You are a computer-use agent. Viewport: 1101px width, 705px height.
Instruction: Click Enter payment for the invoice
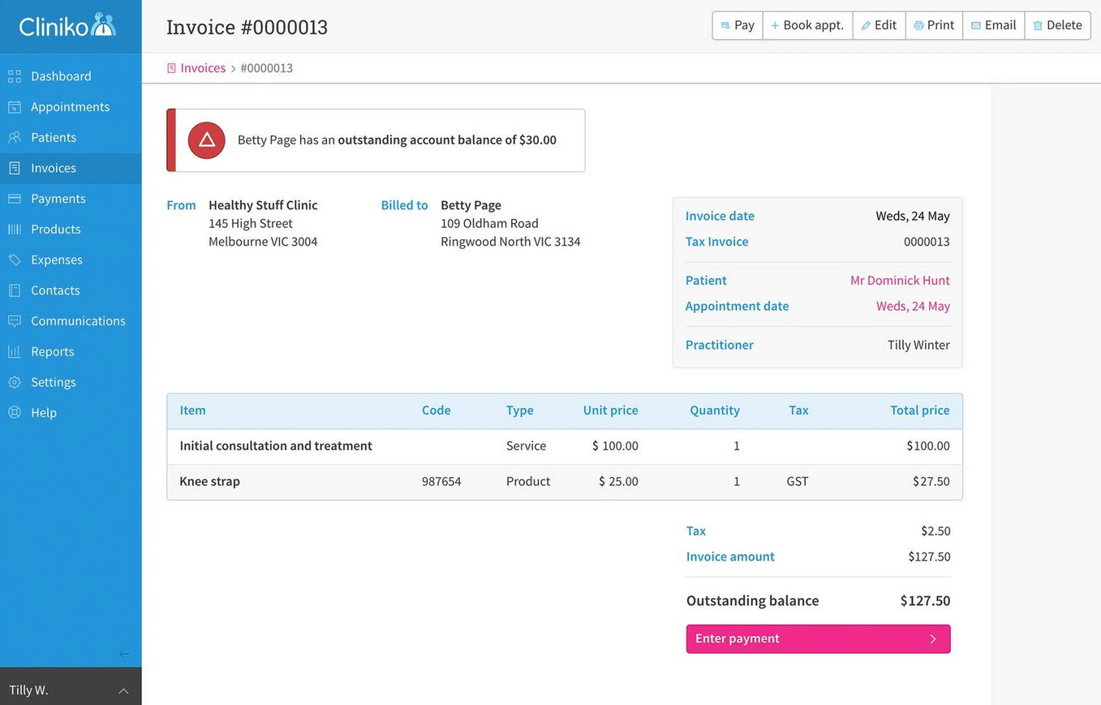pos(818,638)
